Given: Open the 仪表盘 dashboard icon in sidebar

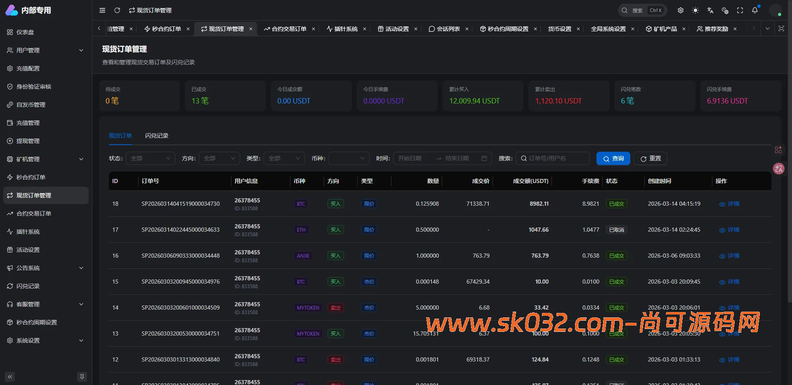Looking at the screenshot, I should pos(10,32).
